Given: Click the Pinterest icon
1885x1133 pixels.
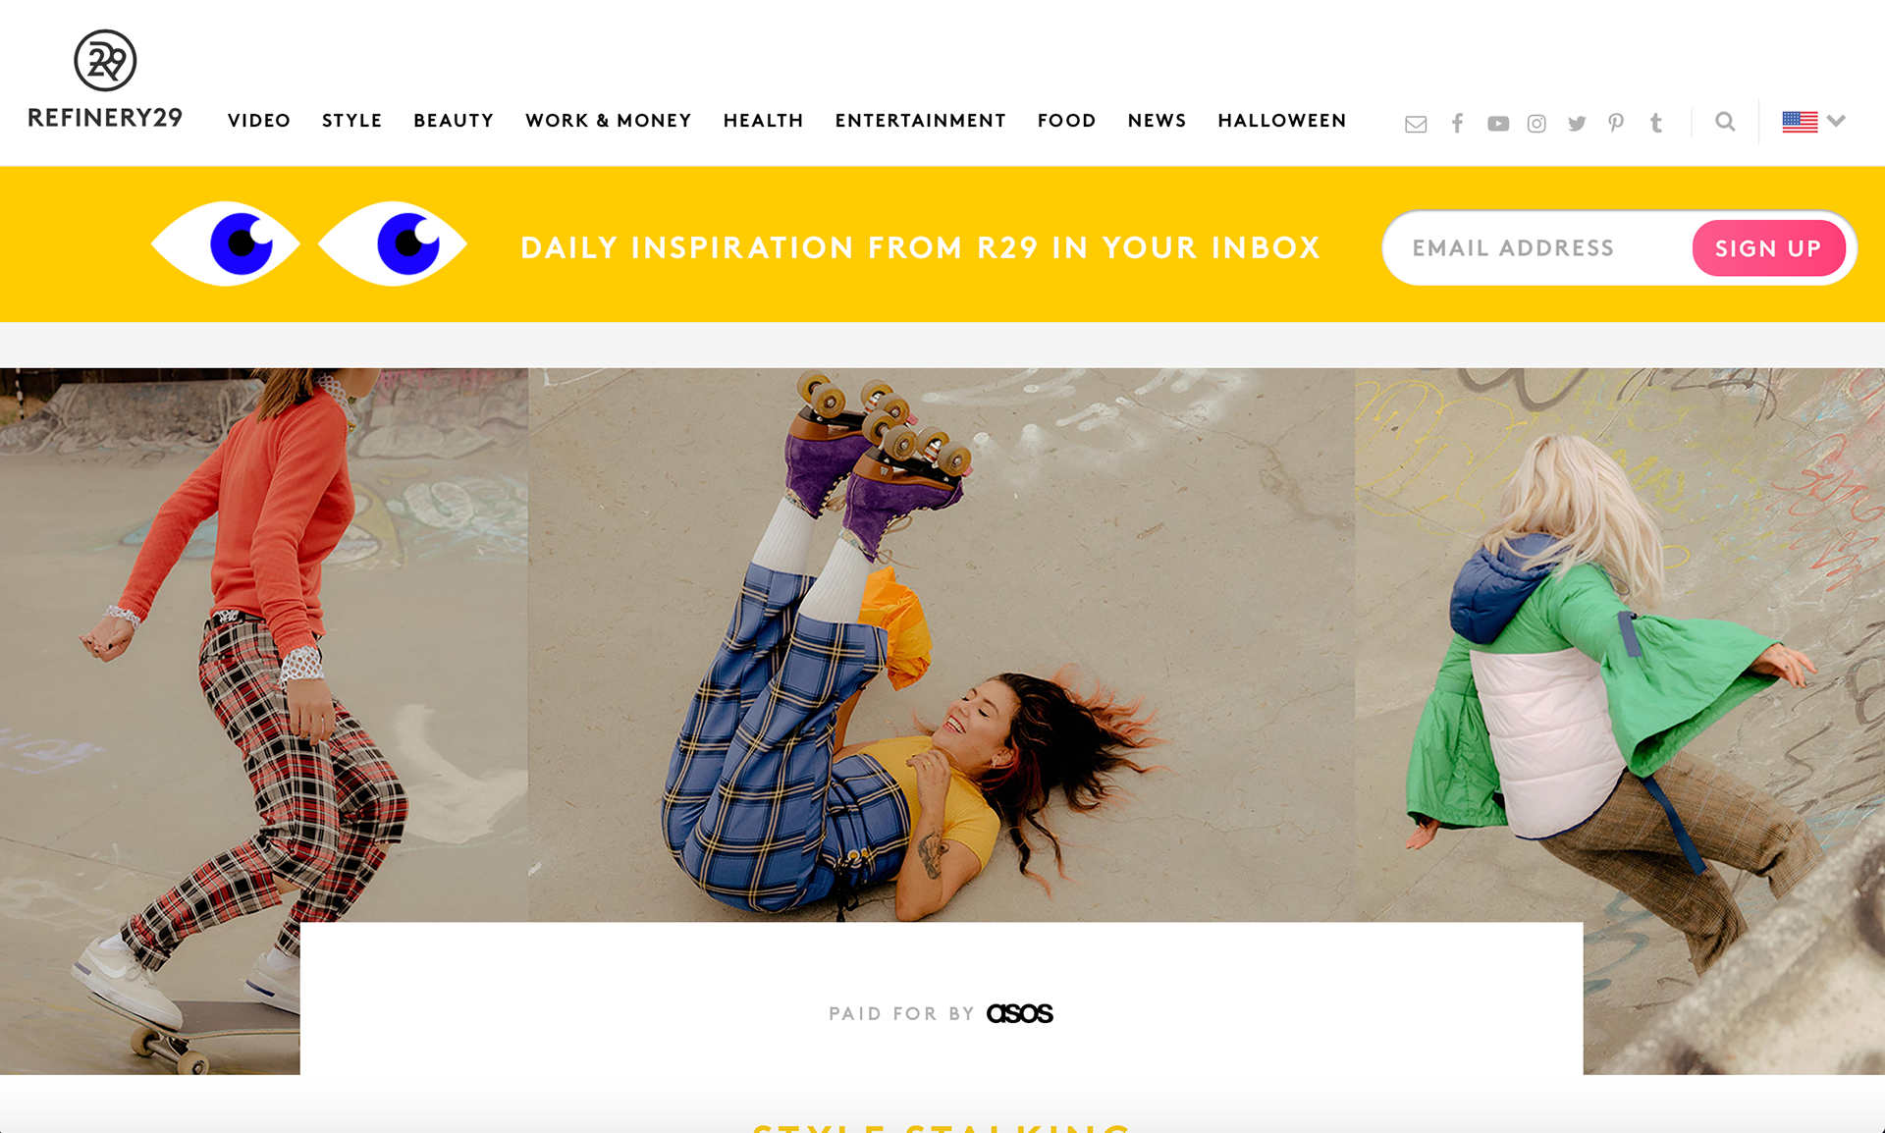Looking at the screenshot, I should (x=1616, y=123).
